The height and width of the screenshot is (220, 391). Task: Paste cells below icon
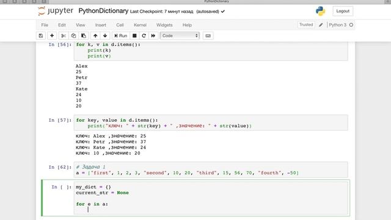pos(84,35)
